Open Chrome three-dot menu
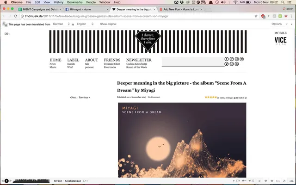296x185 pixels. (x=292, y=16)
